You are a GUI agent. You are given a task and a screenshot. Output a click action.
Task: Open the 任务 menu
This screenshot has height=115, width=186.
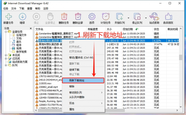pyautogui.click(x=6, y=8)
